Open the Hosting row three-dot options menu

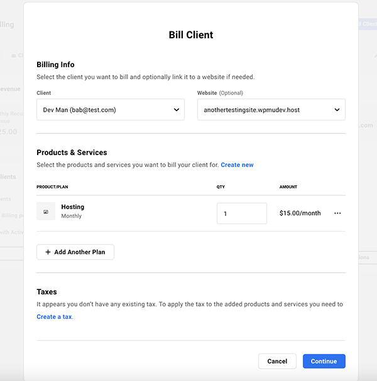(x=337, y=213)
